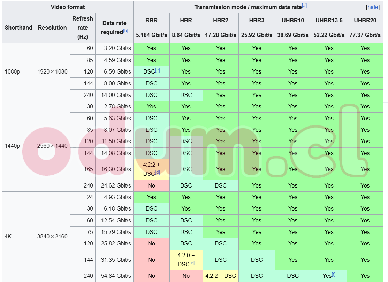Open footnote [a] beside maximum data rate

pos(304,6)
